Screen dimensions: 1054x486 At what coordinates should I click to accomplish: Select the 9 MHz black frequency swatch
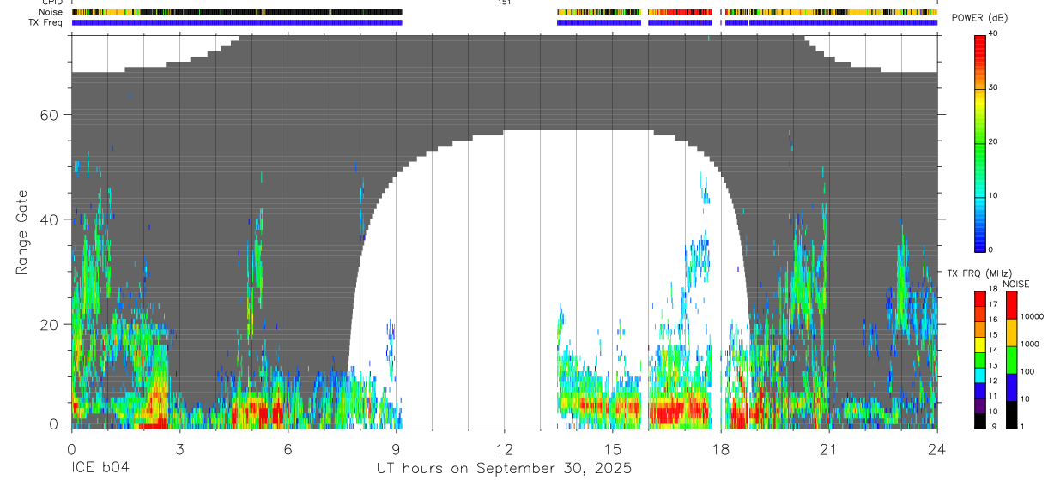tap(979, 420)
